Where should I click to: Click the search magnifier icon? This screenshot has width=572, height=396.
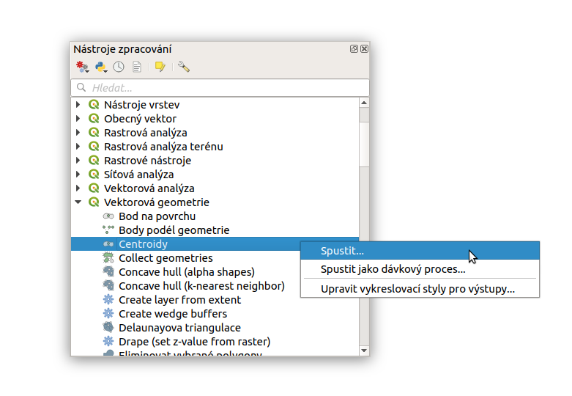point(81,87)
